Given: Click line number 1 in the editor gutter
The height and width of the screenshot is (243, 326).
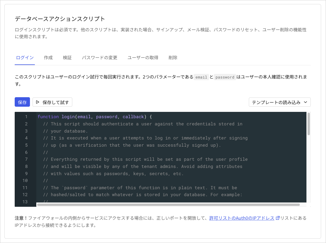Looking at the screenshot, I should (26, 117).
